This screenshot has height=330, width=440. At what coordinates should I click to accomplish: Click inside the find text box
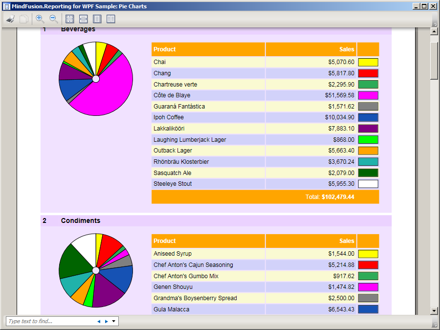[49, 321]
